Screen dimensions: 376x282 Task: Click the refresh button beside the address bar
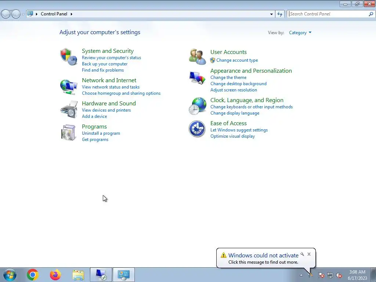280,14
